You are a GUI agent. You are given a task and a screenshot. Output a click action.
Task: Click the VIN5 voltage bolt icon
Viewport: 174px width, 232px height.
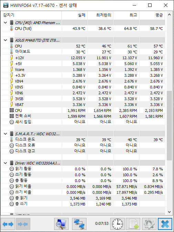tap(12, 87)
